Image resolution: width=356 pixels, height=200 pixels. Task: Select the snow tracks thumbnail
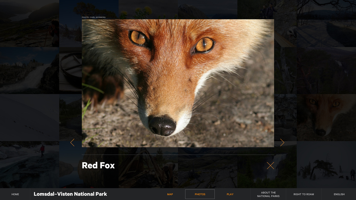point(30,117)
